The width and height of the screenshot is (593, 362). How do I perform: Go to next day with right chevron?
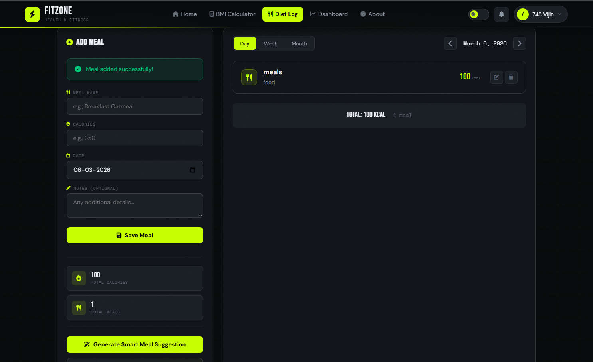(x=519, y=44)
